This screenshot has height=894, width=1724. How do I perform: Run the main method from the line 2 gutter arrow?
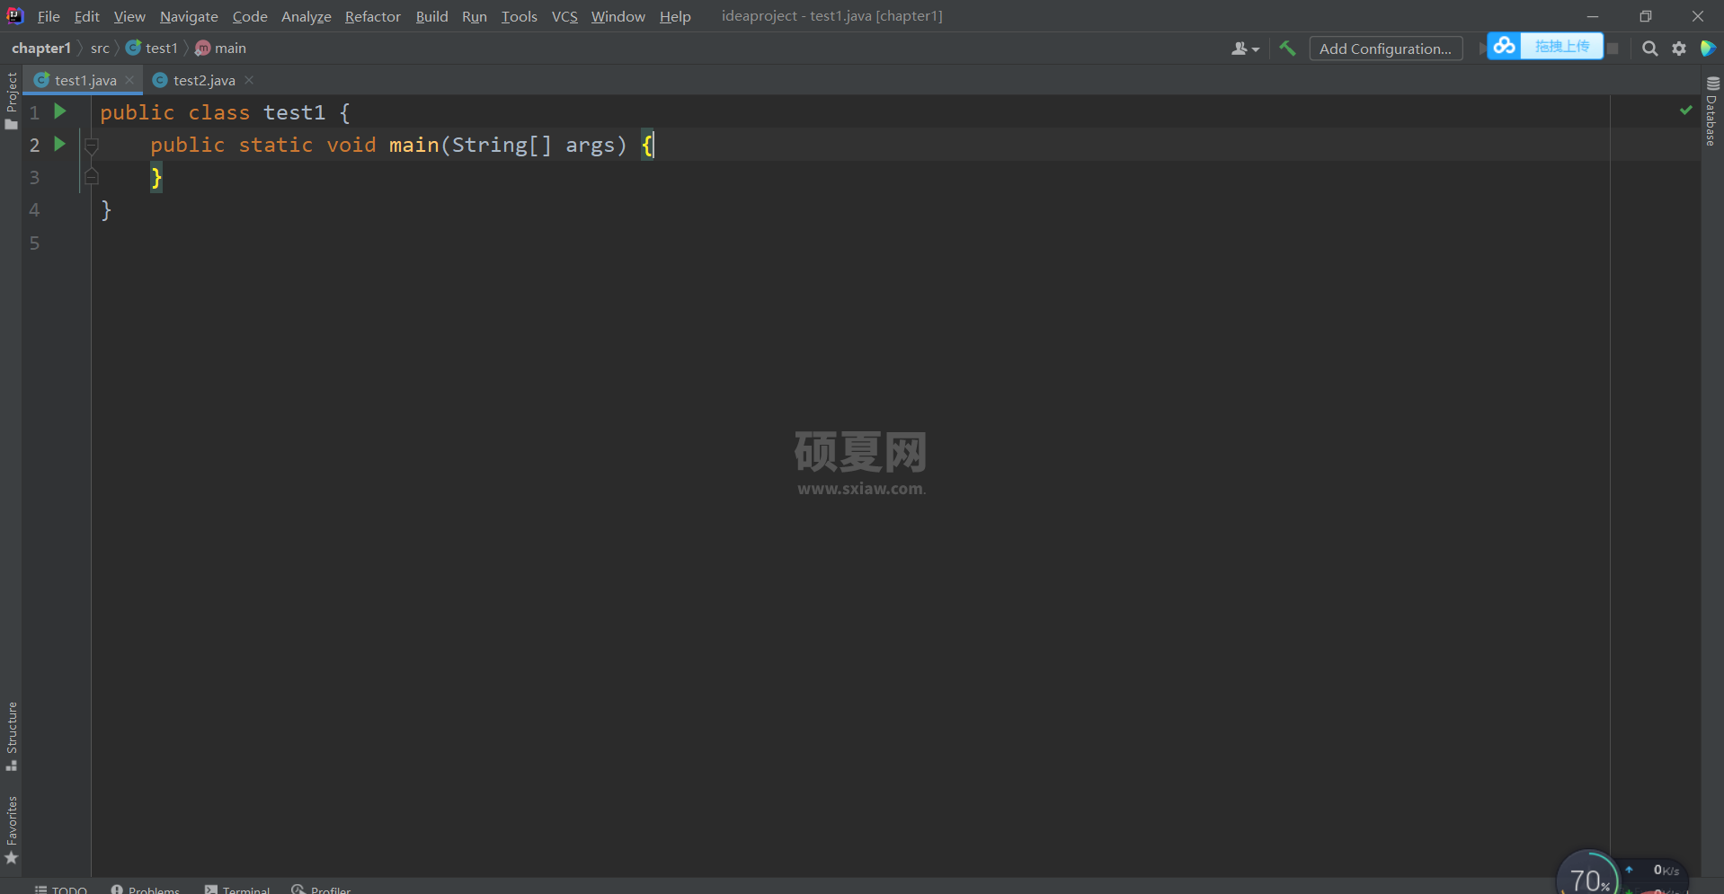[60, 144]
